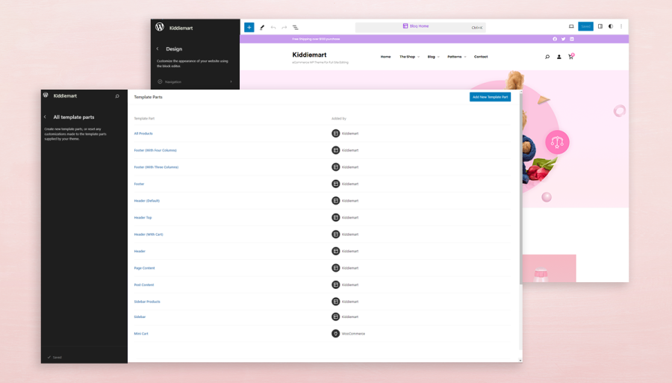Screen dimensions: 672x383
Task: Click WooCommerce plugin icon in Mini Cart row
Action: click(335, 333)
